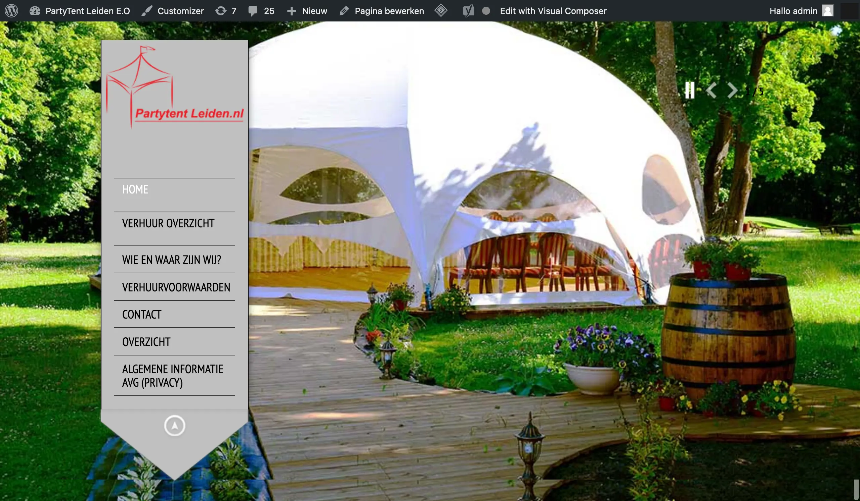Click the admin avatar icon
Screen dimensions: 860x501
pos(827,11)
